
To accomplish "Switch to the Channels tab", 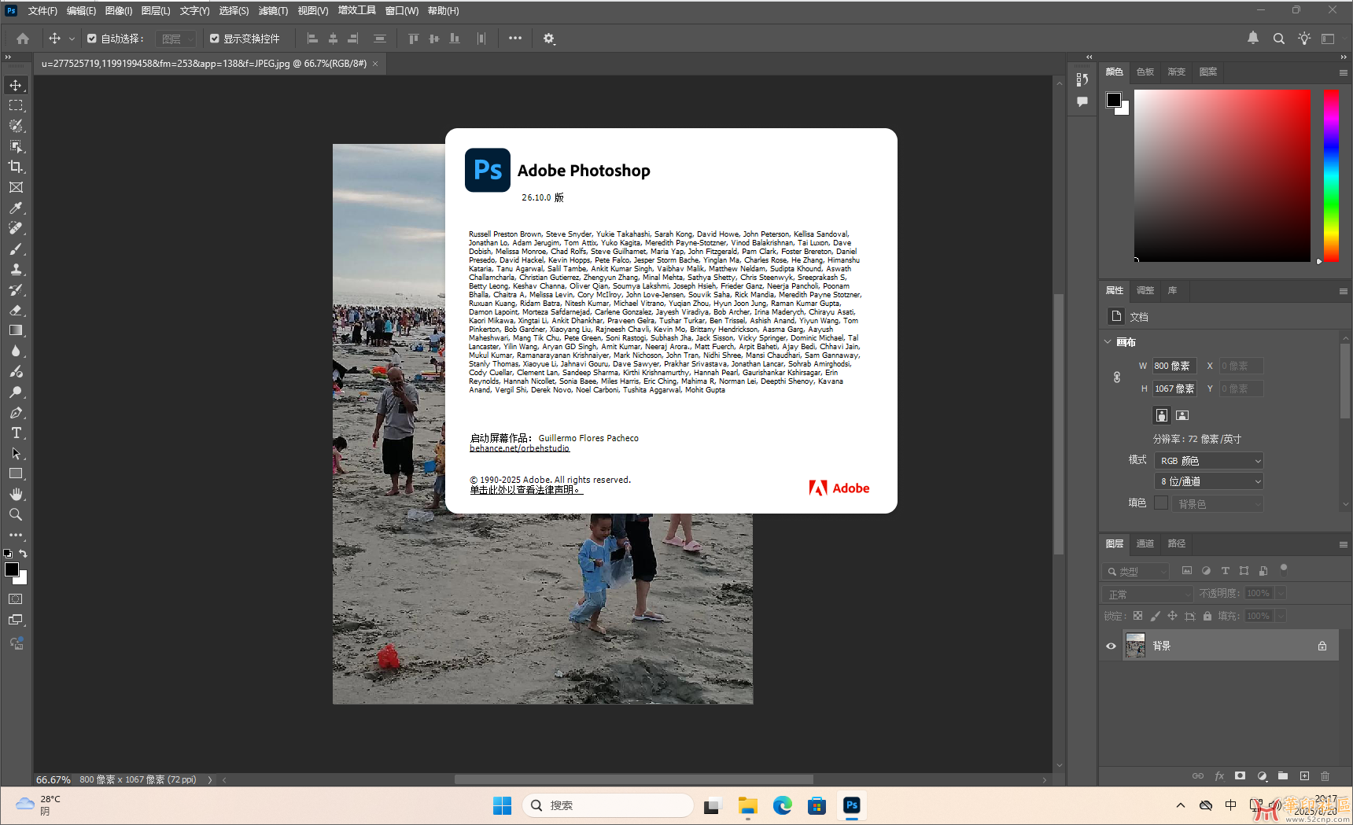I will pyautogui.click(x=1145, y=543).
